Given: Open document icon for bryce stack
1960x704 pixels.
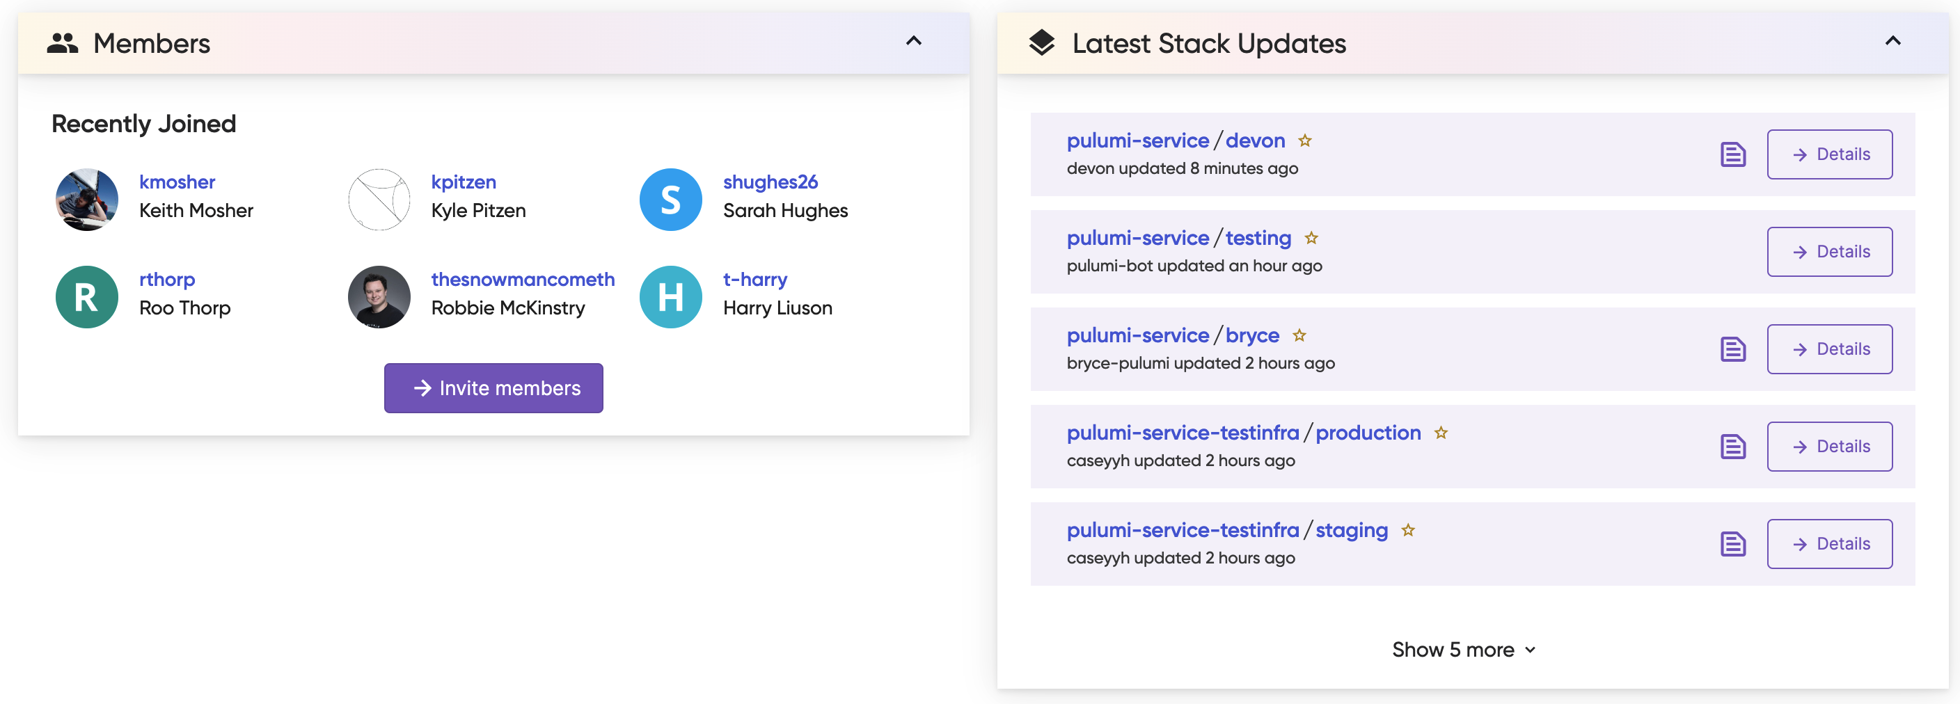Looking at the screenshot, I should (1733, 349).
